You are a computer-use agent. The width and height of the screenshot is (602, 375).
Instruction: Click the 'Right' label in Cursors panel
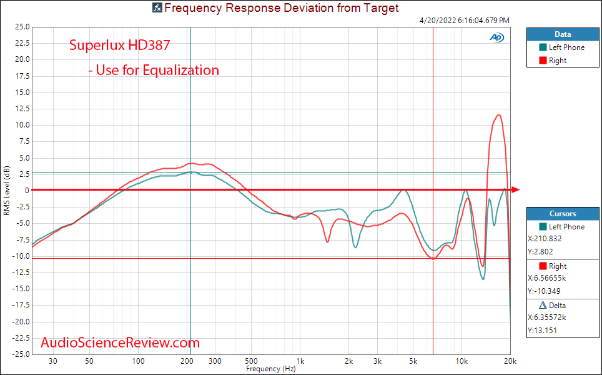tap(558, 266)
